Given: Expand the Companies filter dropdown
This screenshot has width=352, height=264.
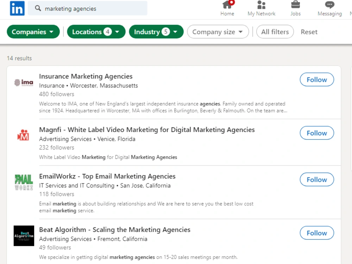Looking at the screenshot, I should click(x=33, y=32).
